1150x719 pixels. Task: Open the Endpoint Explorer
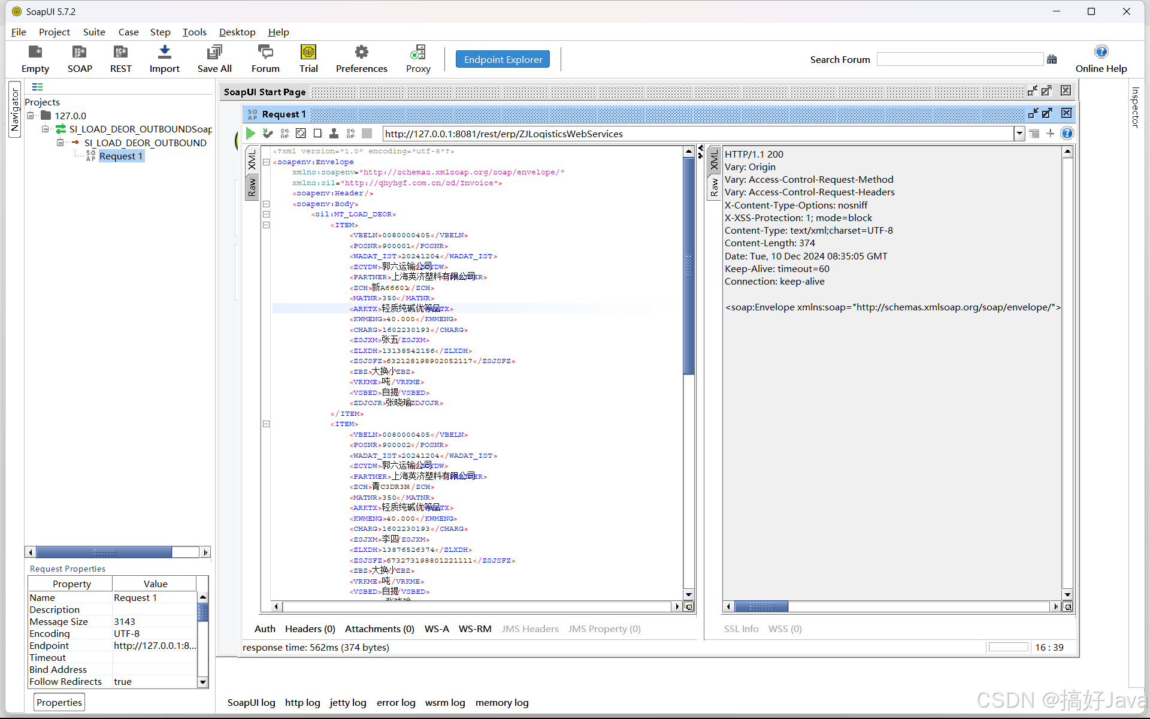coord(503,59)
